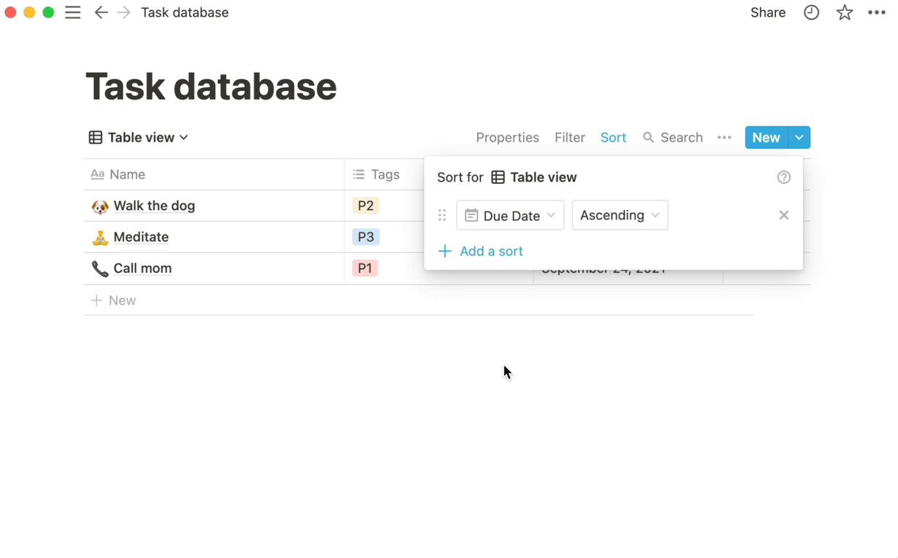Expand the Table view switcher
This screenshot has height=558, width=898.
tap(139, 137)
